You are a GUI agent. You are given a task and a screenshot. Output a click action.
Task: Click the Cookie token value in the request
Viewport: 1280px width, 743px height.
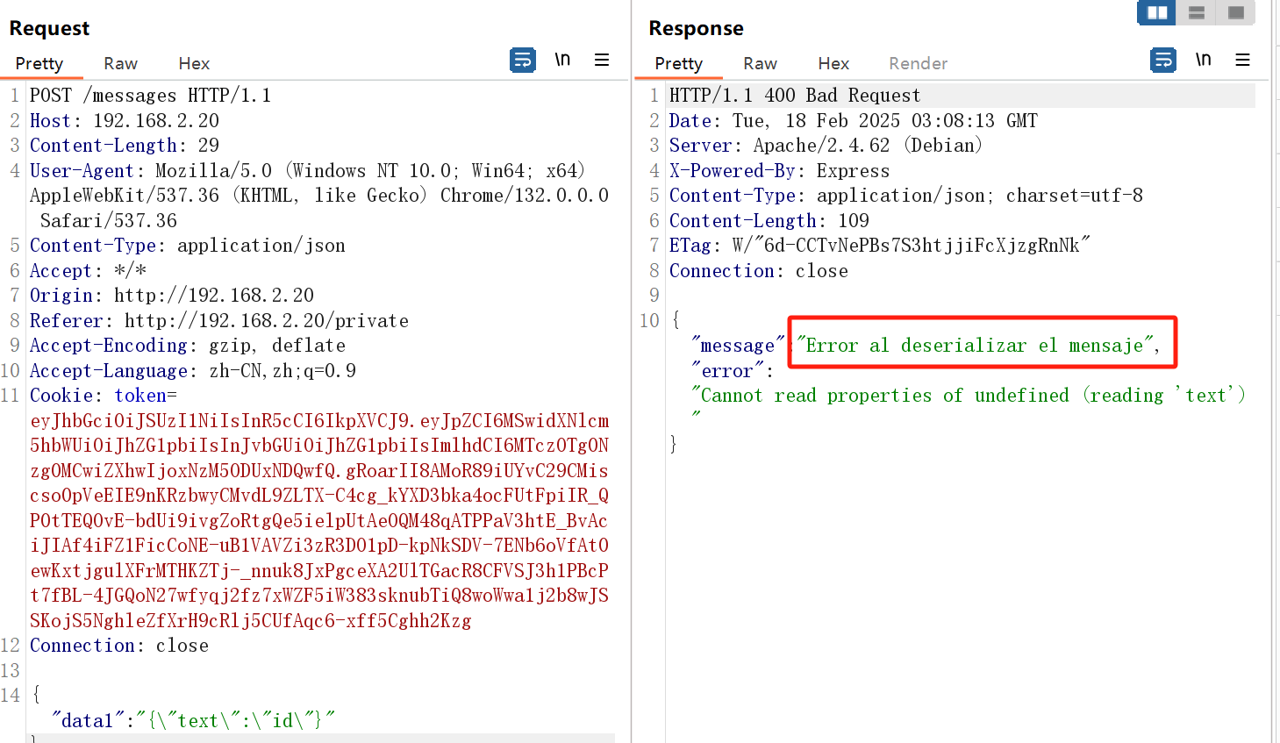coord(319,520)
